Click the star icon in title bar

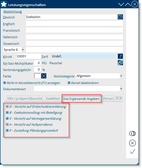(4, 4)
